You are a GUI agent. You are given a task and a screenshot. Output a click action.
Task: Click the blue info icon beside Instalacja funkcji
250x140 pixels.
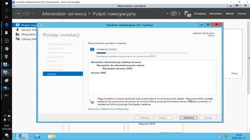(x=92, y=49)
